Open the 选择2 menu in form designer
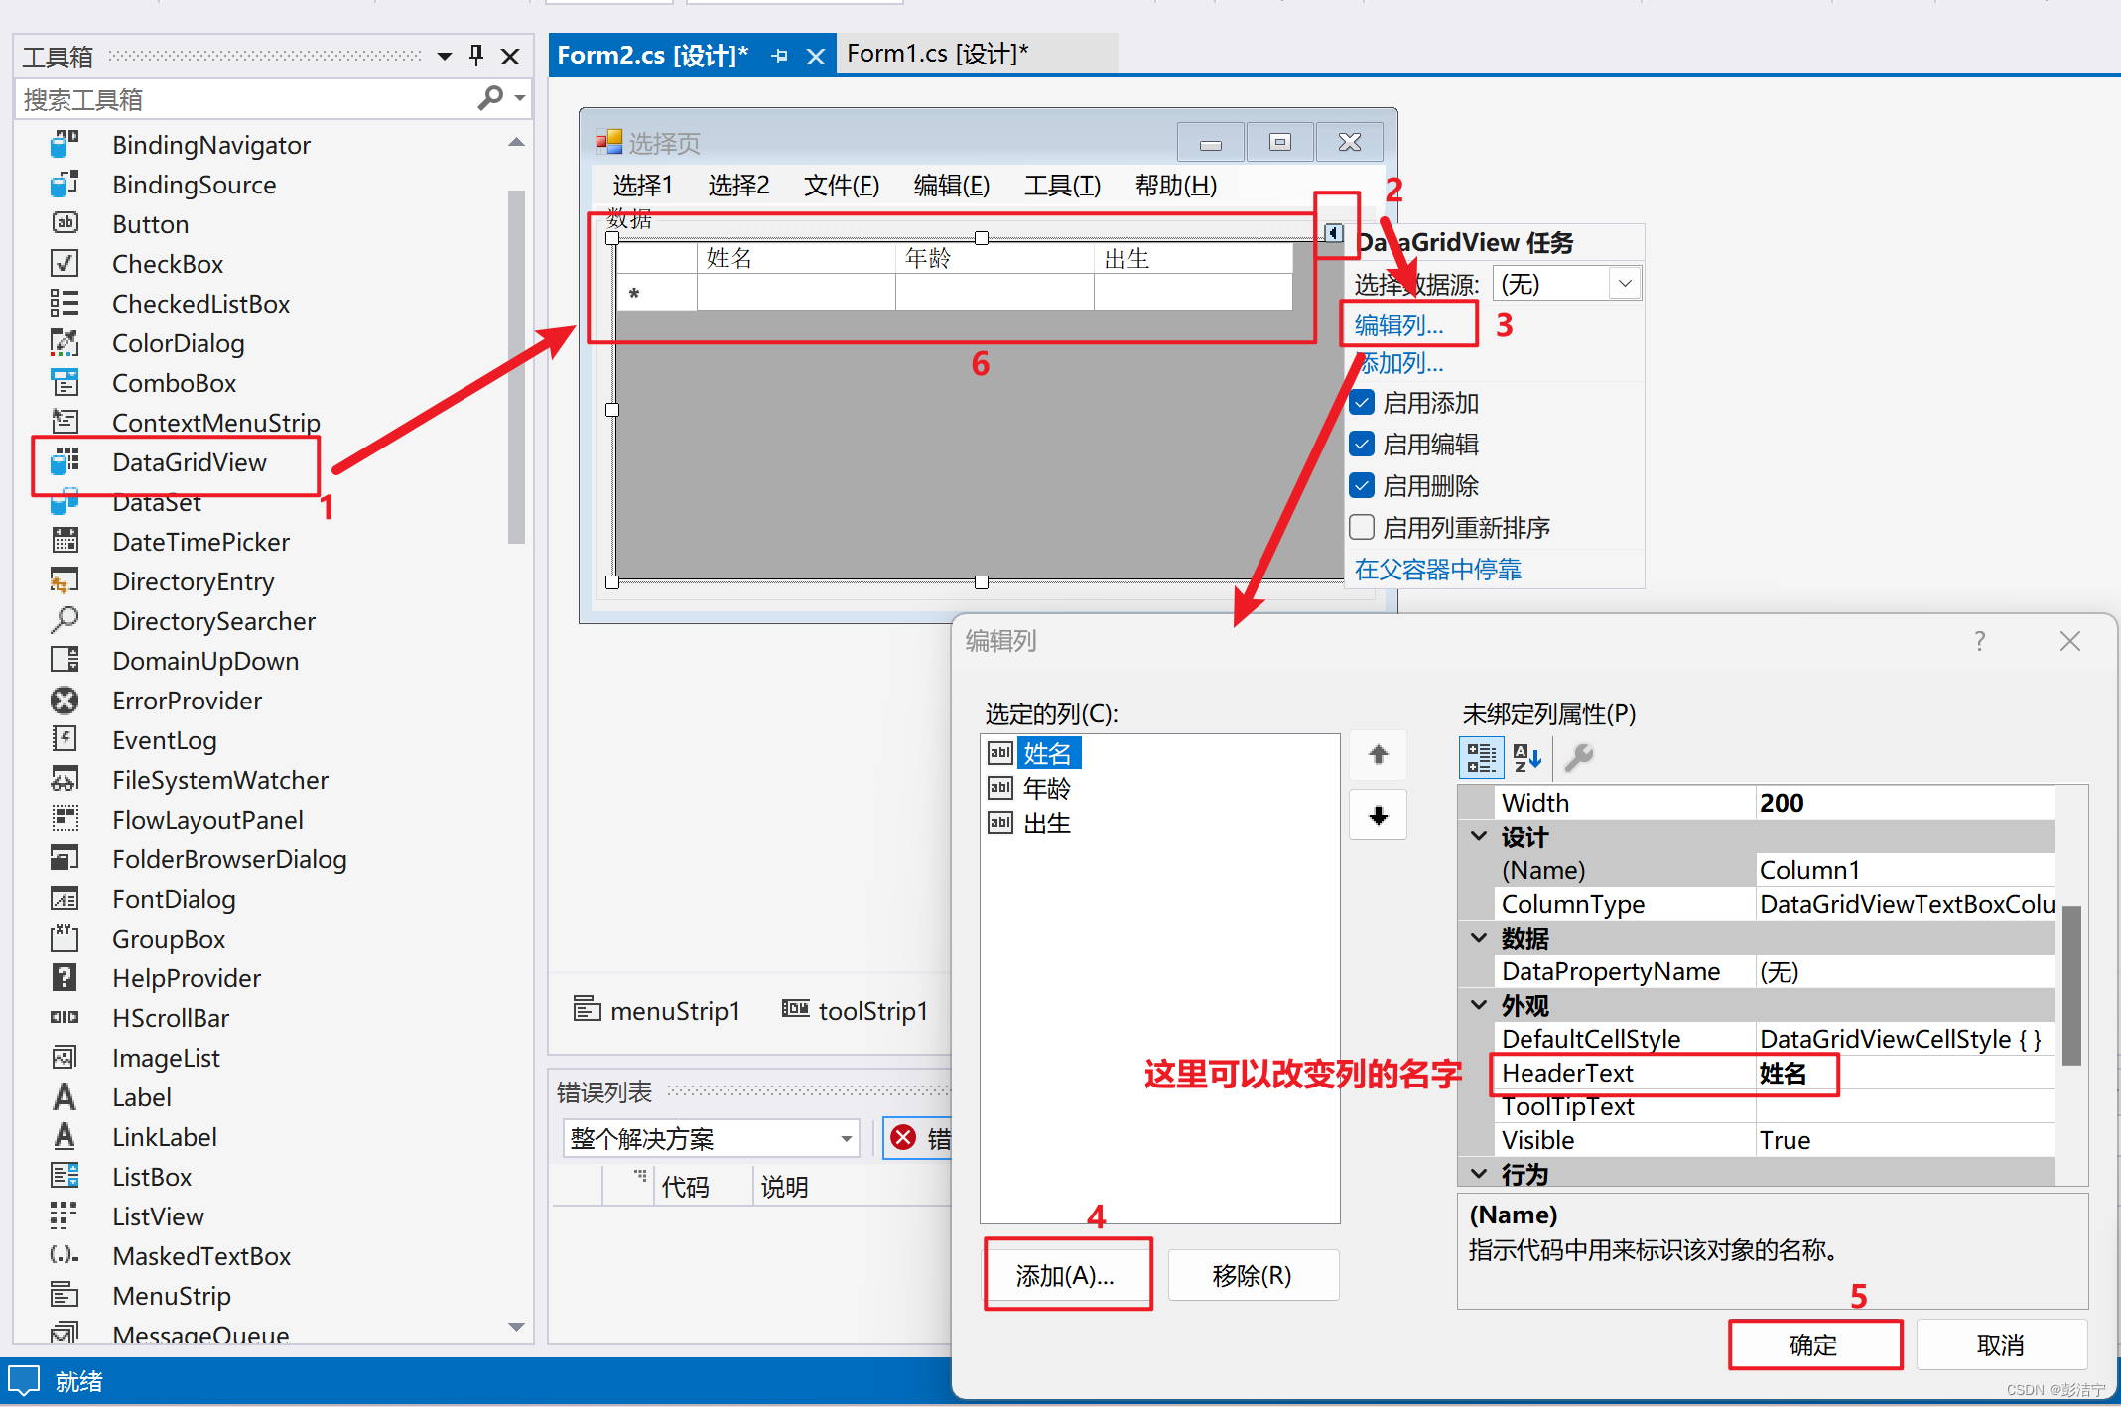The height and width of the screenshot is (1407, 2121). click(x=738, y=186)
